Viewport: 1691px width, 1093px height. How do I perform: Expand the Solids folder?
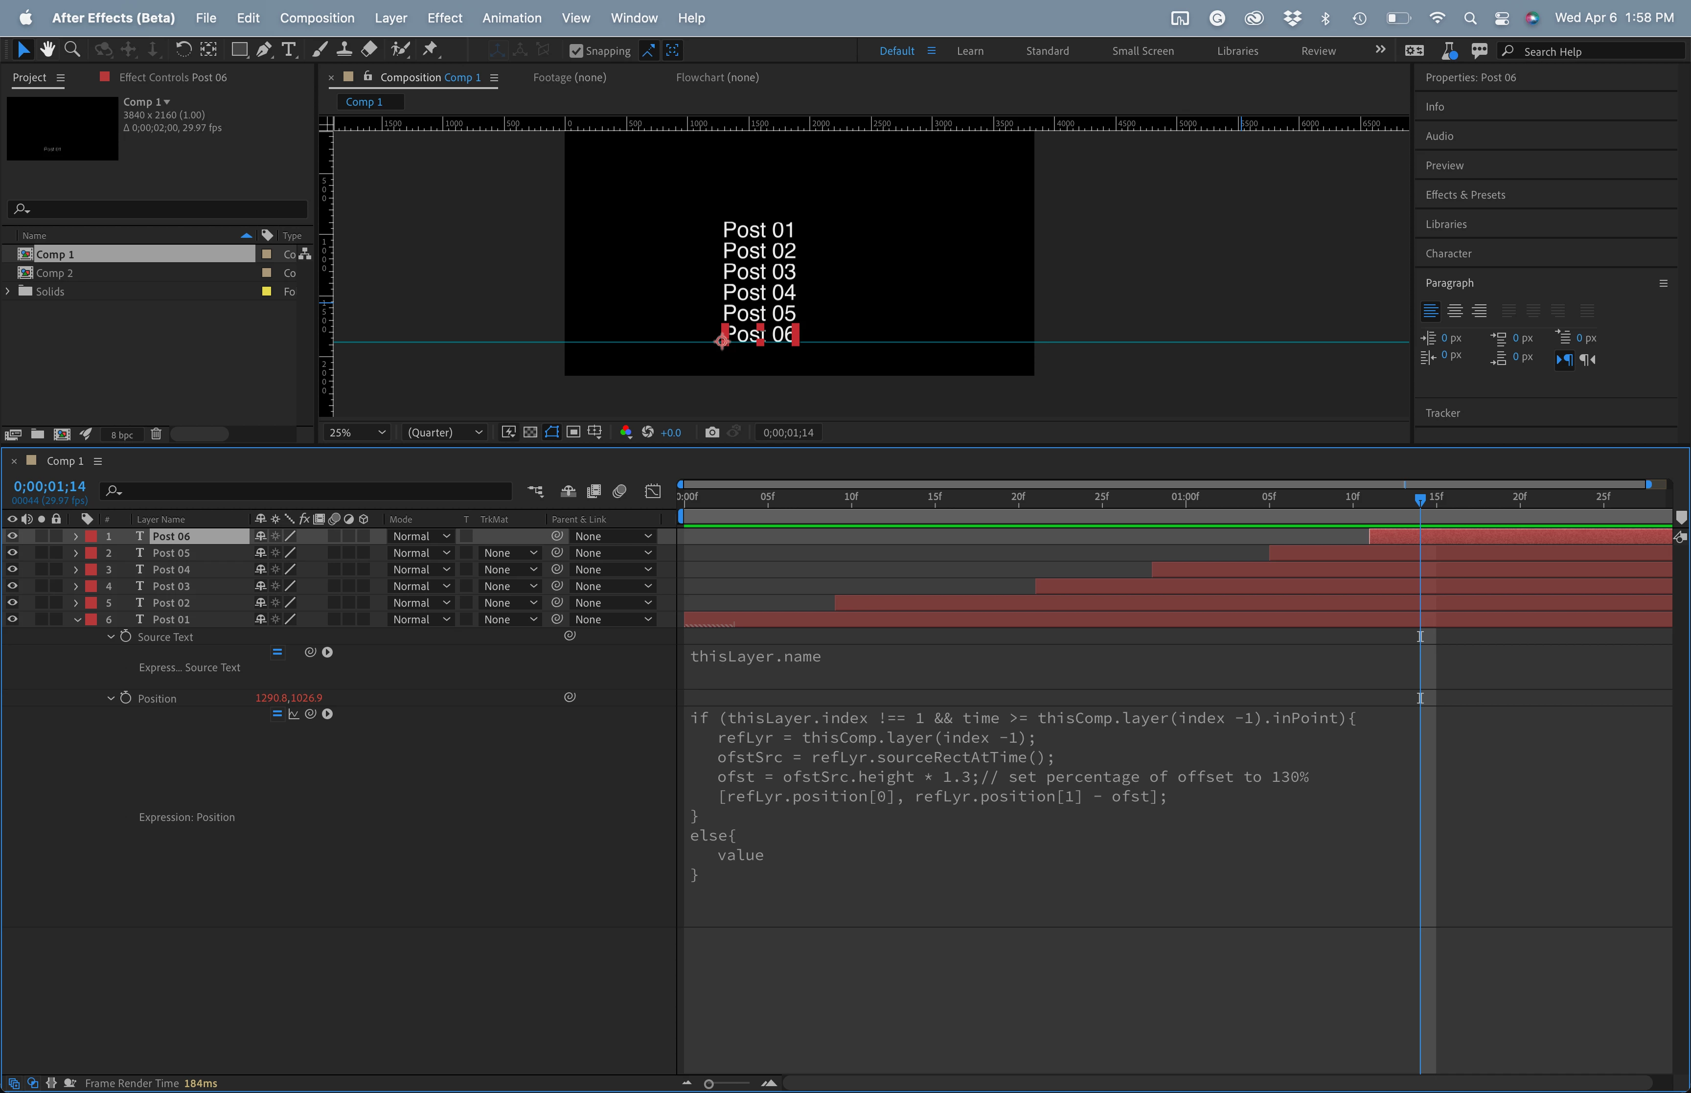click(8, 291)
